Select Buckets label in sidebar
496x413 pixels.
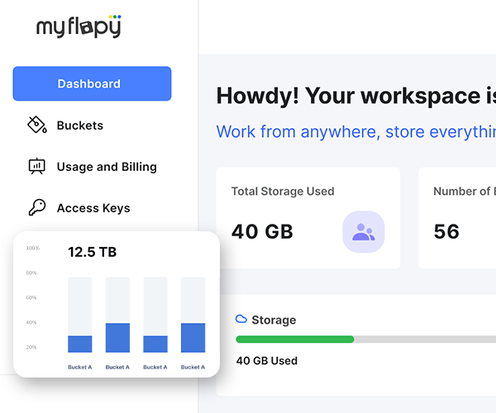click(80, 126)
